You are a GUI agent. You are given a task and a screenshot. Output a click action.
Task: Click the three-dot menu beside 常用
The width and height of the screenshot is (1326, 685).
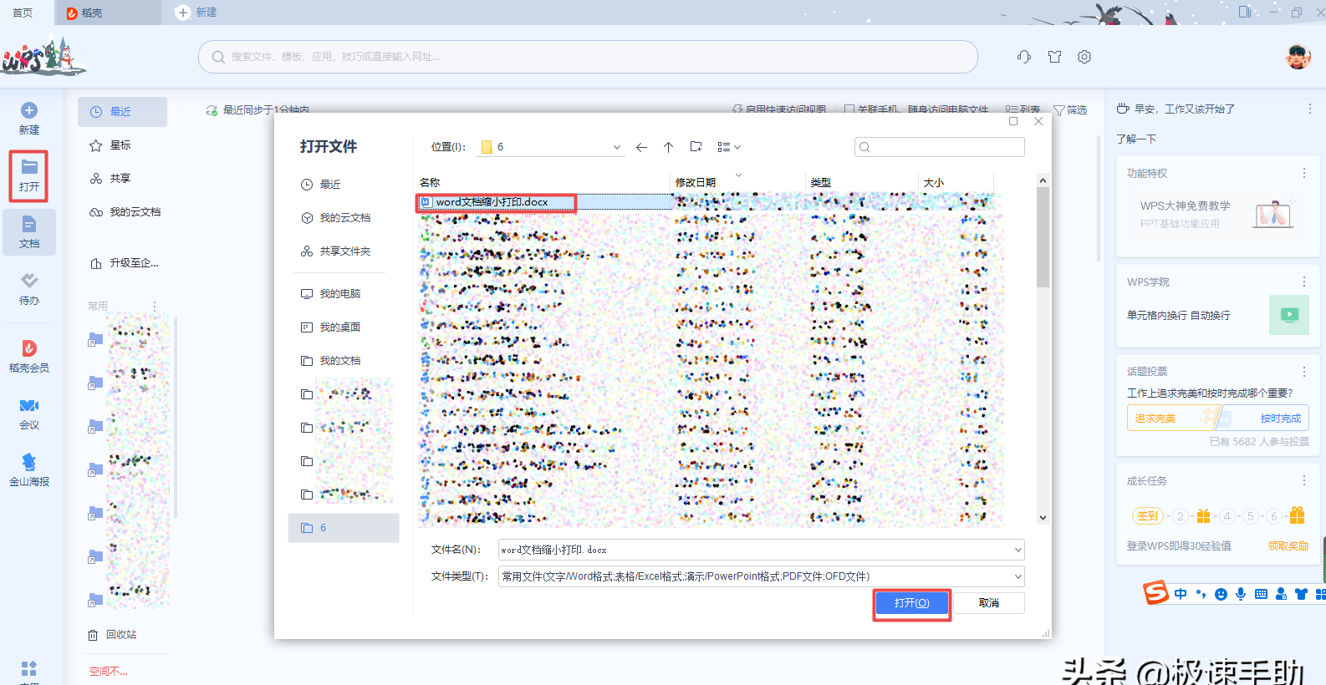pos(155,307)
